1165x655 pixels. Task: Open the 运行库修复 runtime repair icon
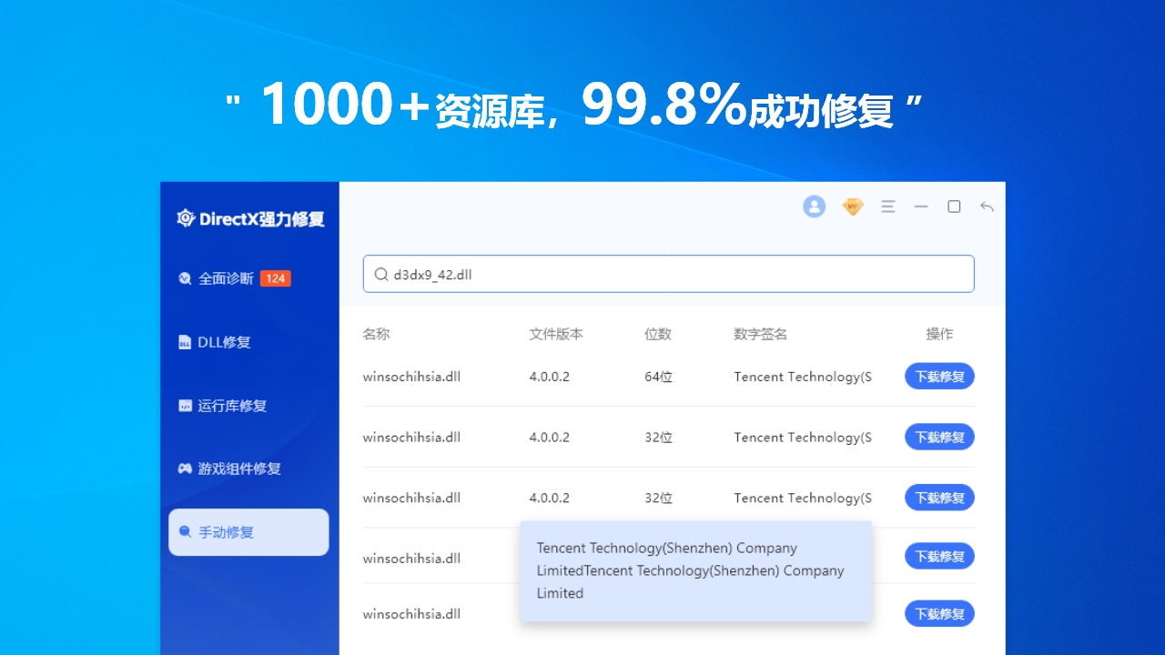[x=186, y=406]
